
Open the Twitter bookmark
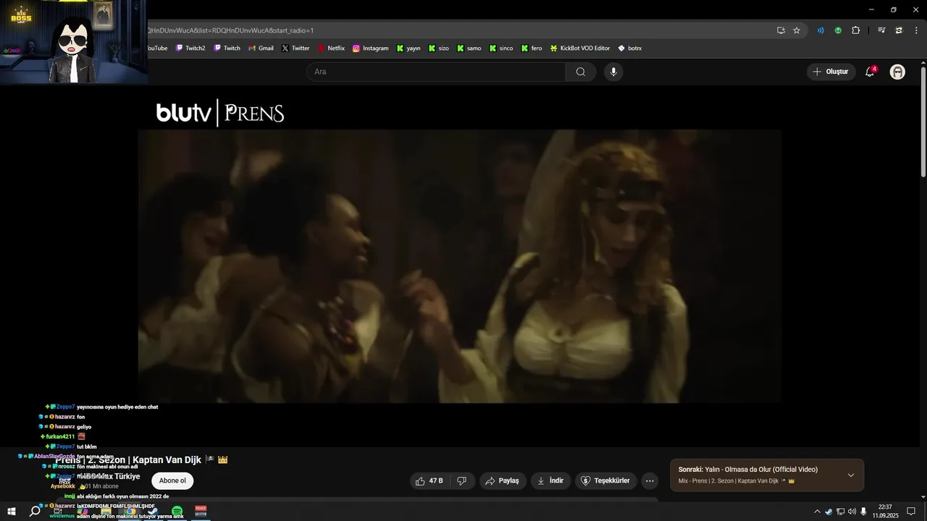pyautogui.click(x=295, y=48)
